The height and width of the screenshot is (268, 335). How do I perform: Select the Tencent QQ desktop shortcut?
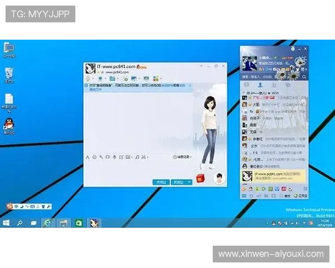pos(9,126)
